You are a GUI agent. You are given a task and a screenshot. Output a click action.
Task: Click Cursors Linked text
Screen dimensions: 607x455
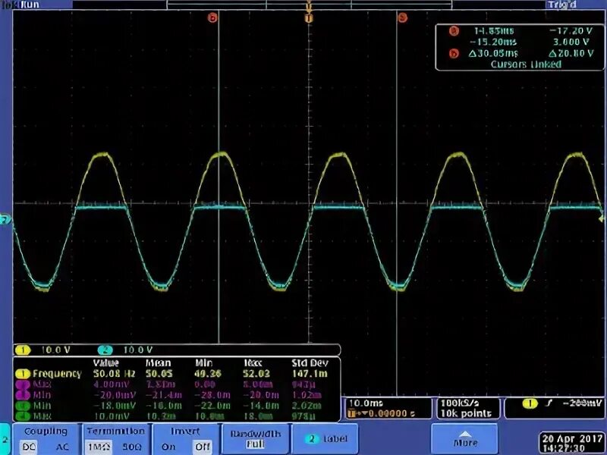(x=526, y=64)
